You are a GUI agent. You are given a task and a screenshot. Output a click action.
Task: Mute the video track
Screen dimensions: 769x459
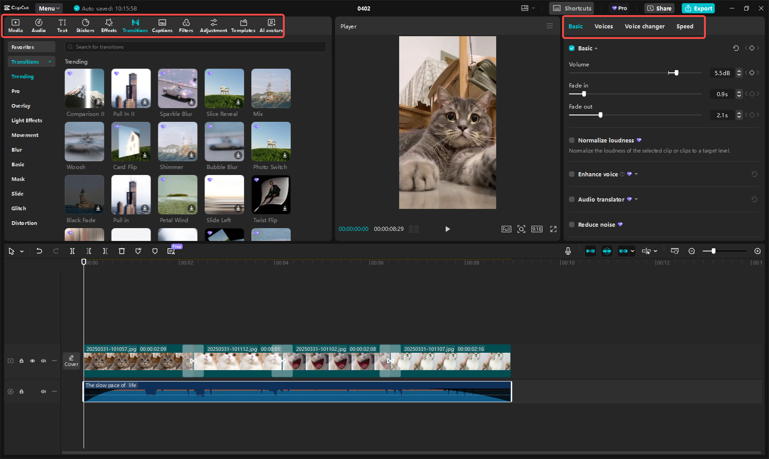point(43,361)
